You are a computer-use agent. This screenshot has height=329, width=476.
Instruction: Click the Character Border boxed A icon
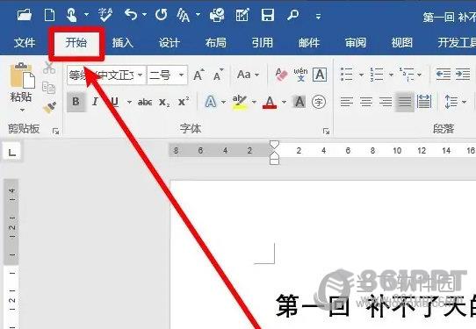click(320, 75)
